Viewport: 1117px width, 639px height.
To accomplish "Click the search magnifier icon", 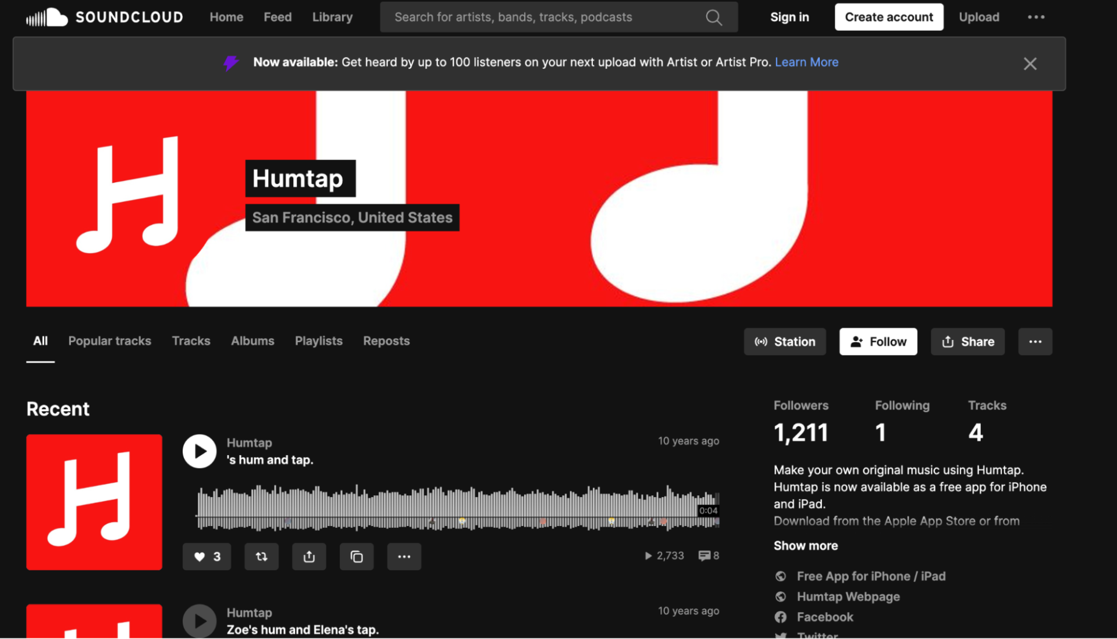I will pyautogui.click(x=713, y=17).
